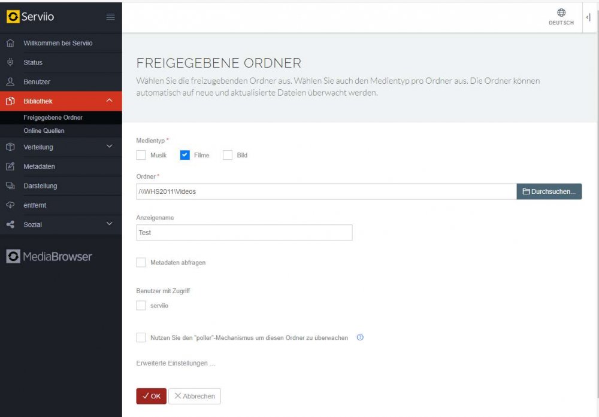This screenshot has height=417, width=599.
Task: Uncheck the Filme media type checkbox
Action: point(185,155)
